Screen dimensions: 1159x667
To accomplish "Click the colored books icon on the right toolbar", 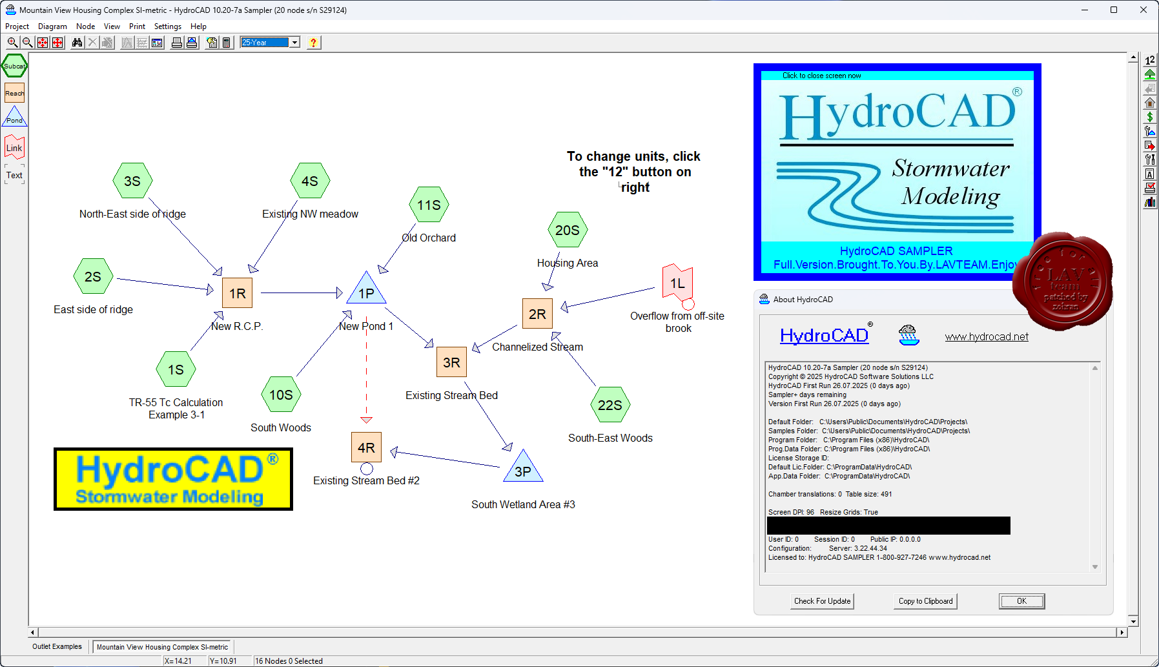I will (1150, 202).
